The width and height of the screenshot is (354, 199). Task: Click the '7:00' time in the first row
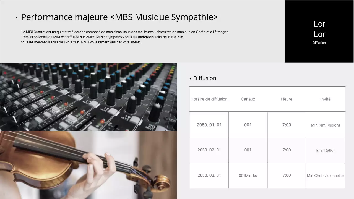point(287,125)
